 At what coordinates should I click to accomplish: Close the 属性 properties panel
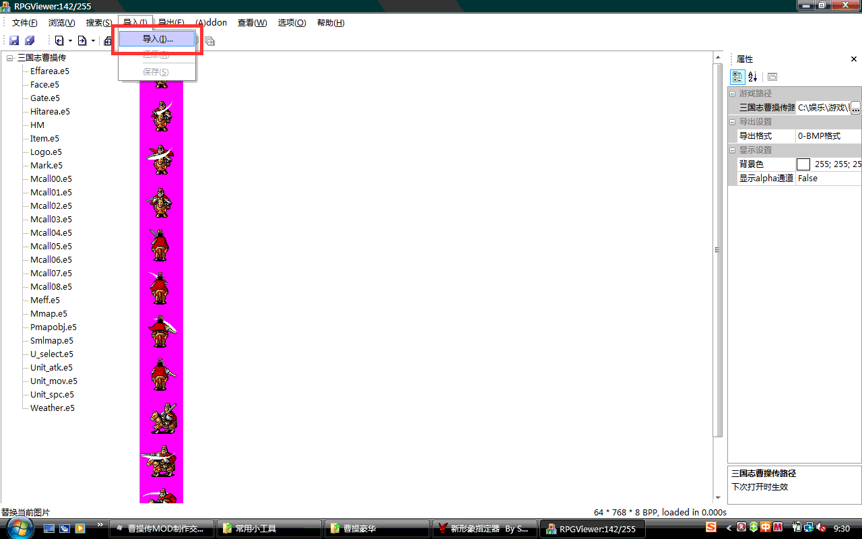click(x=854, y=59)
